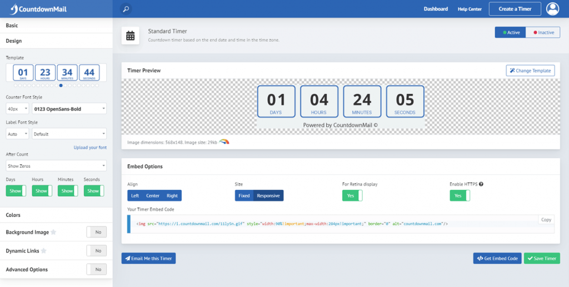
Task: Toggle the Advanced Options No switch
Action: 97,269
